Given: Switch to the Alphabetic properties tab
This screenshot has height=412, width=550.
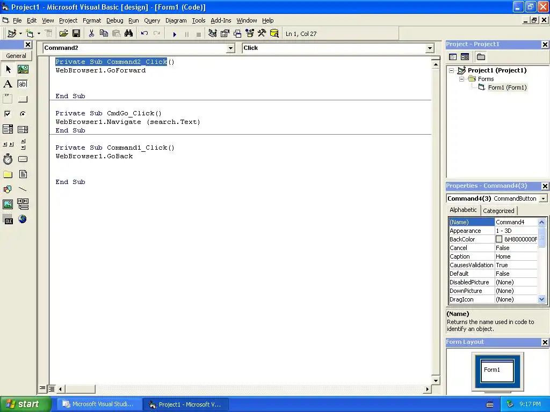Looking at the screenshot, I should point(463,210).
